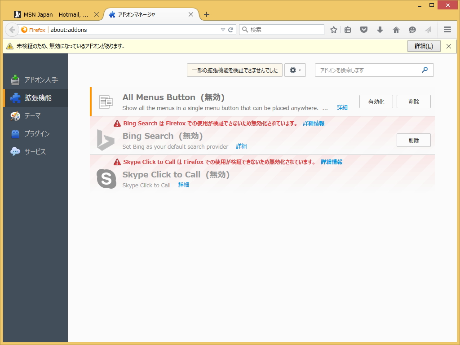Open 詳細情報 link for Skype Click to Call
This screenshot has width=460, height=345.
(331, 162)
